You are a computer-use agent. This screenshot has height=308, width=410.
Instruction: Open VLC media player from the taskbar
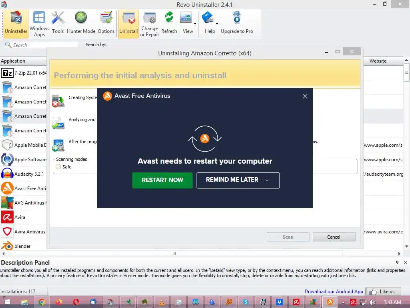coord(162,302)
